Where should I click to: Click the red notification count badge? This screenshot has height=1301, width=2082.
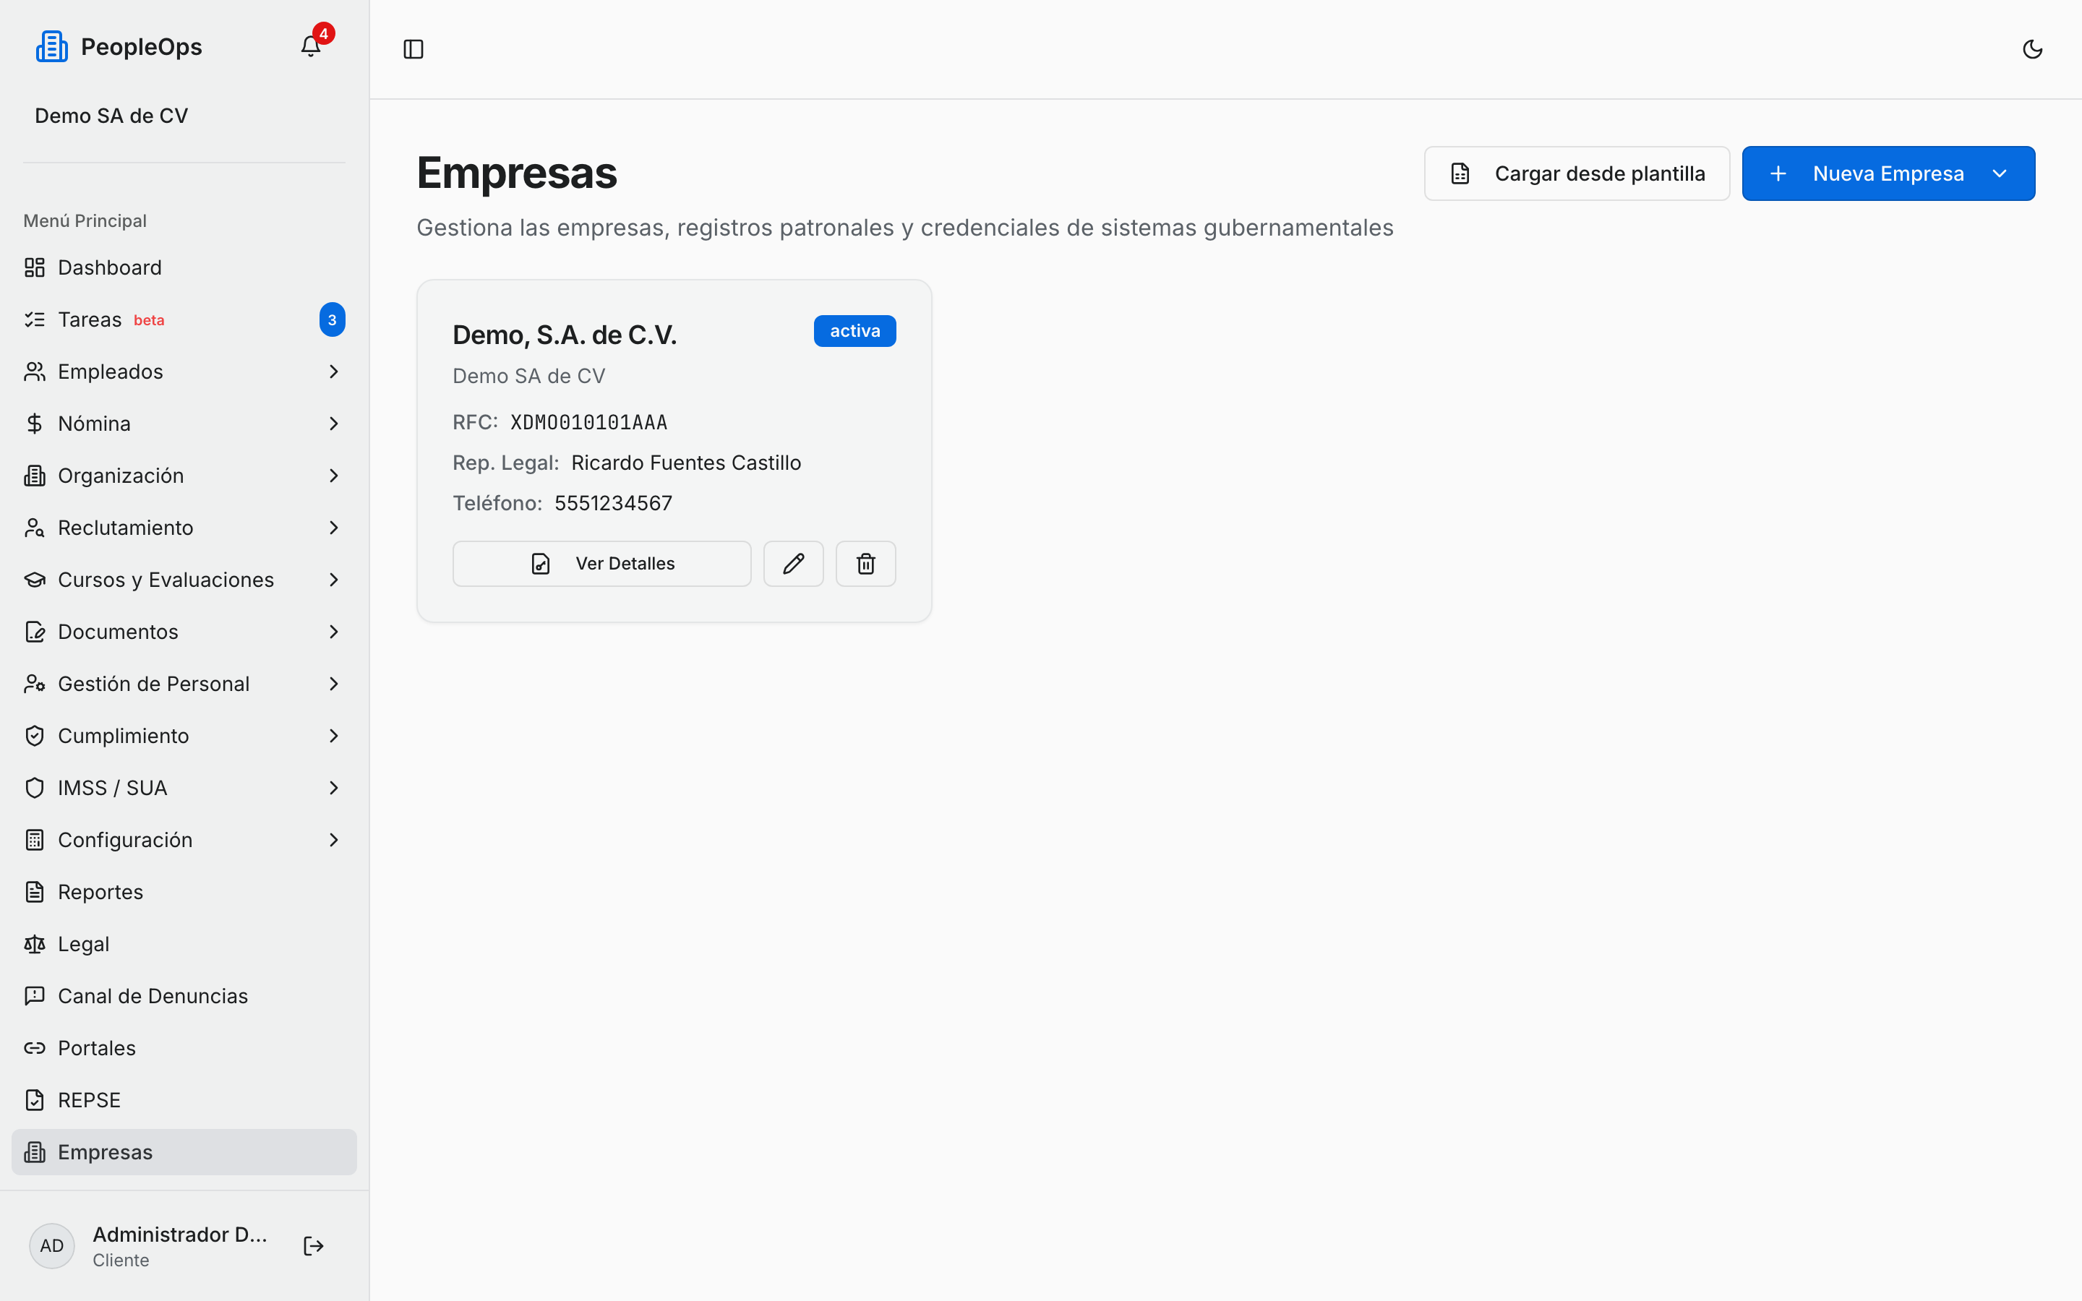point(323,33)
